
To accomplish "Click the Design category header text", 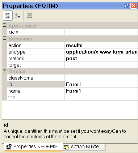I will coord(17,71).
